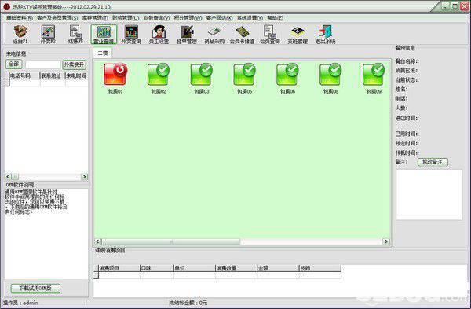
Task: Open the 挂单管理 icon
Action: click(187, 35)
